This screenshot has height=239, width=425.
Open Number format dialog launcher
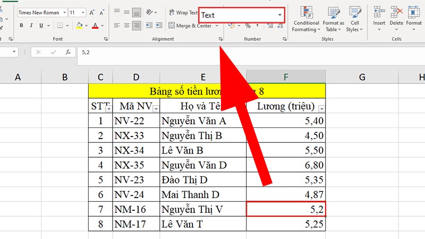pos(284,39)
